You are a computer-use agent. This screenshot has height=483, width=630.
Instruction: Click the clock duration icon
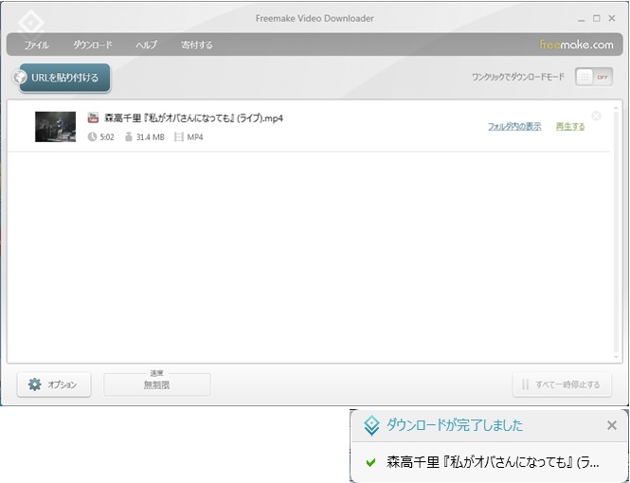[93, 137]
